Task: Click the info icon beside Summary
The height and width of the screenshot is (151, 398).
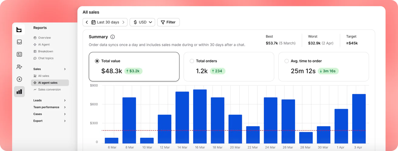Action: [x=113, y=37]
